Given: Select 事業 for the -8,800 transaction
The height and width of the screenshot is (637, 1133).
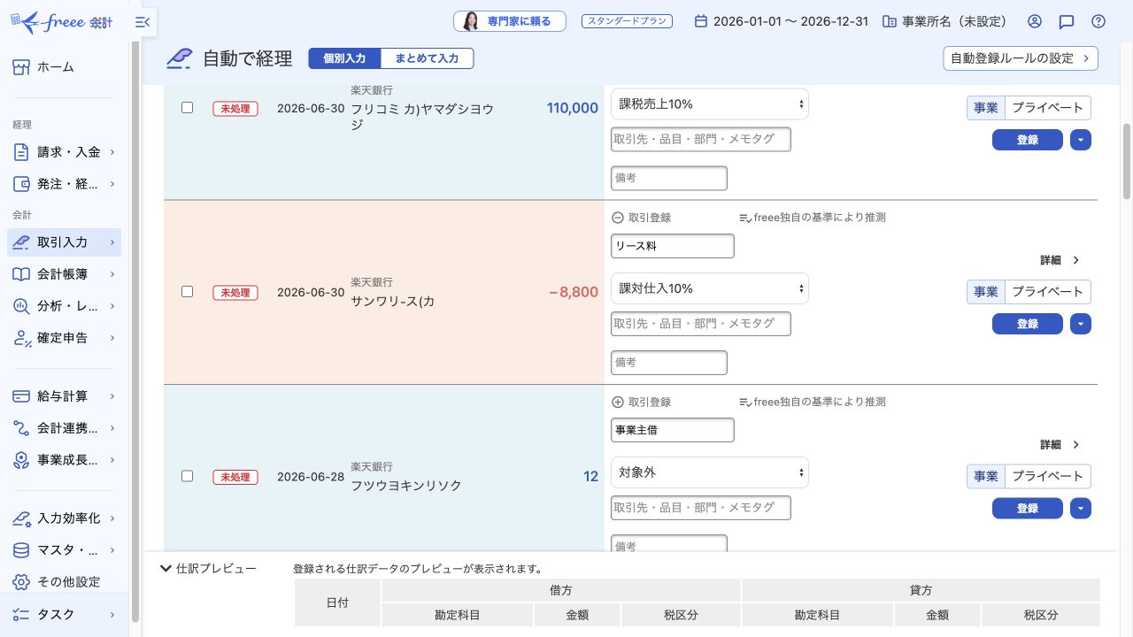Looking at the screenshot, I should click(986, 292).
